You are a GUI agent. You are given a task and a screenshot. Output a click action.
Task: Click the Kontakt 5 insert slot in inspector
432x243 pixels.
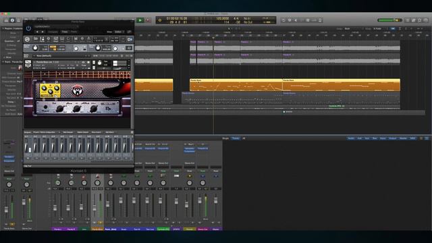[9, 157]
